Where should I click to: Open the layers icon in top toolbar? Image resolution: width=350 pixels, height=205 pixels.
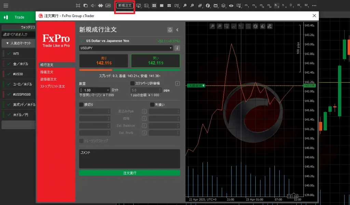(x=224, y=5)
